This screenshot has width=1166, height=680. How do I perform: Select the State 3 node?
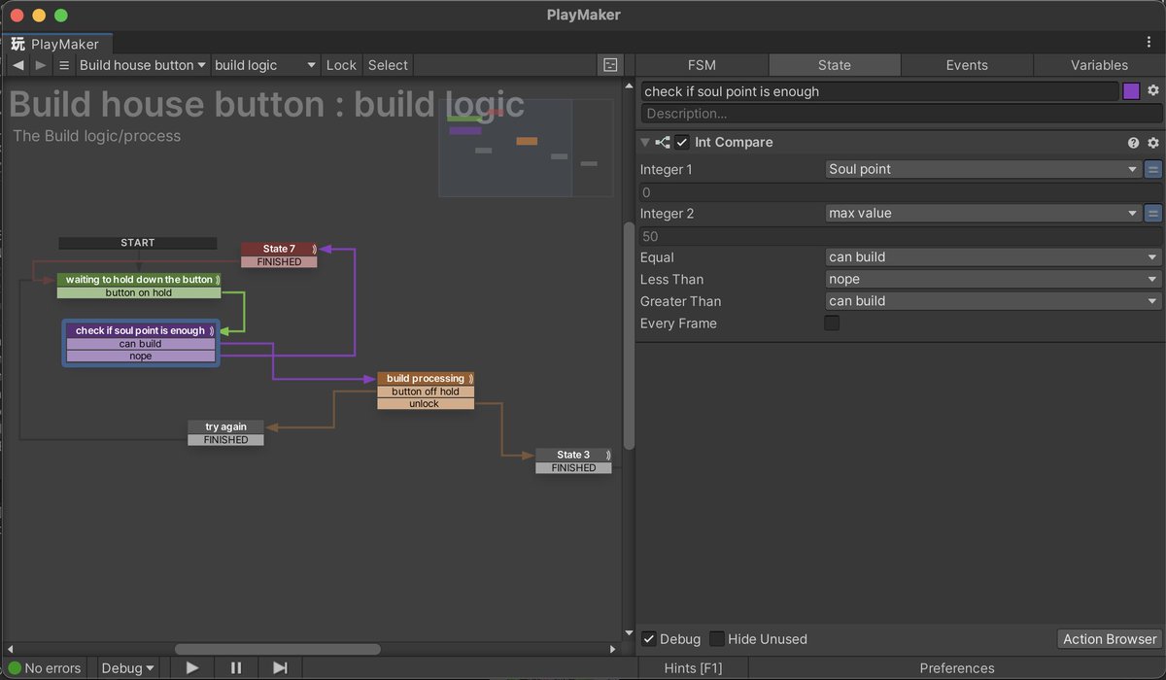point(573,455)
